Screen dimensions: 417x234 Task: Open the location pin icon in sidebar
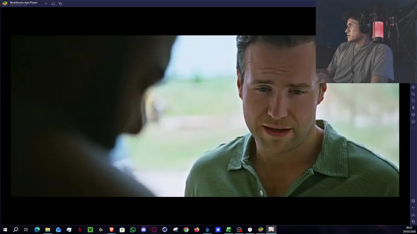point(413,108)
